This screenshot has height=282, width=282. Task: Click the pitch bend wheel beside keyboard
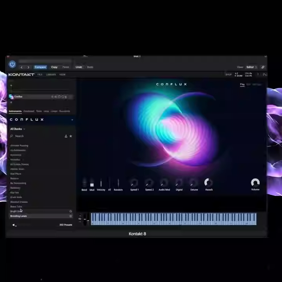click(x=85, y=219)
